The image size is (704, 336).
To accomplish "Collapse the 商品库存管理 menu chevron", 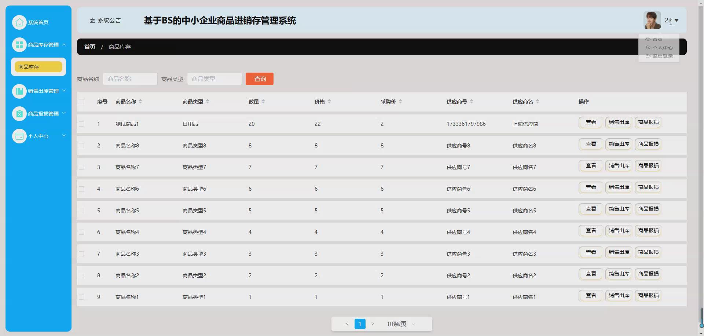I will (x=64, y=44).
